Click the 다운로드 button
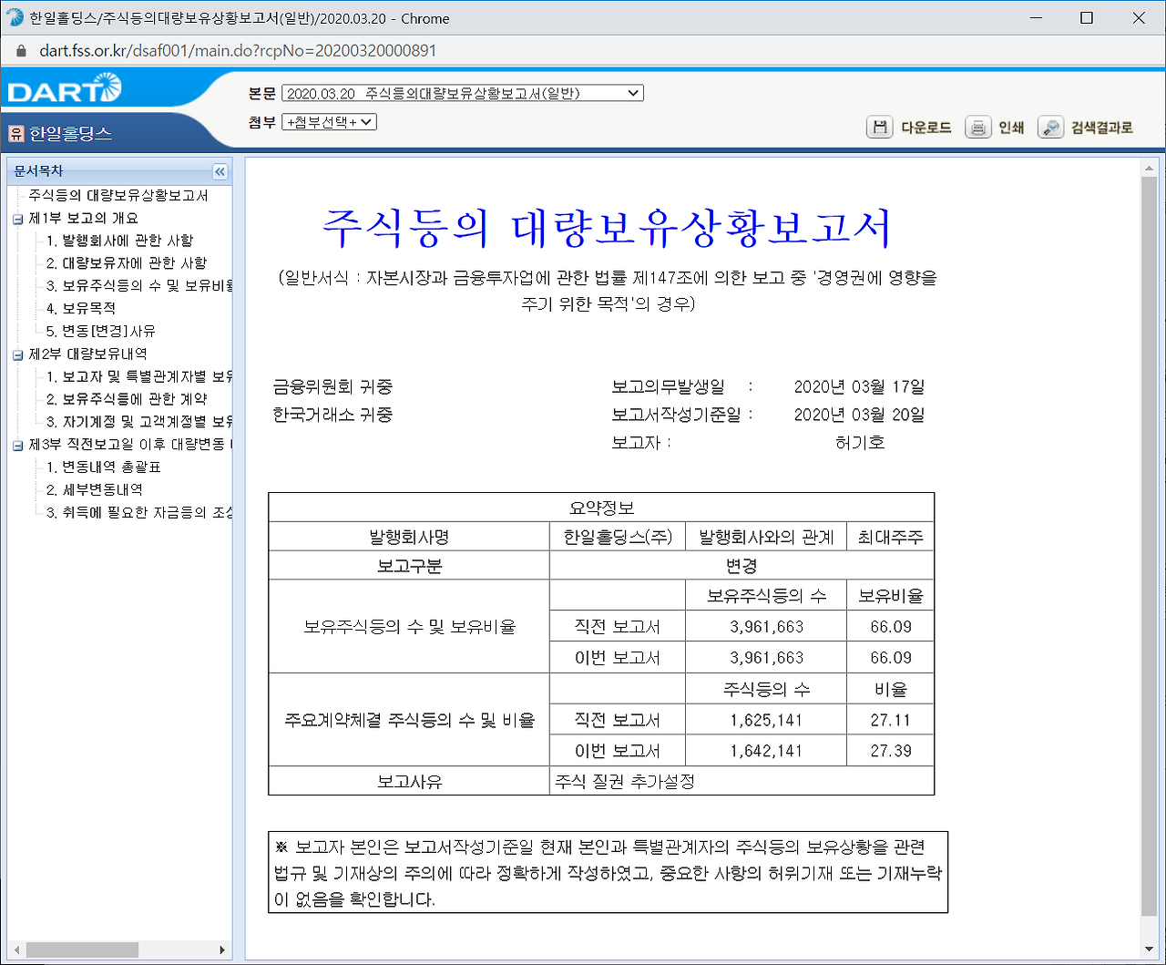Viewport: 1166px width, 965px height. 927,128
